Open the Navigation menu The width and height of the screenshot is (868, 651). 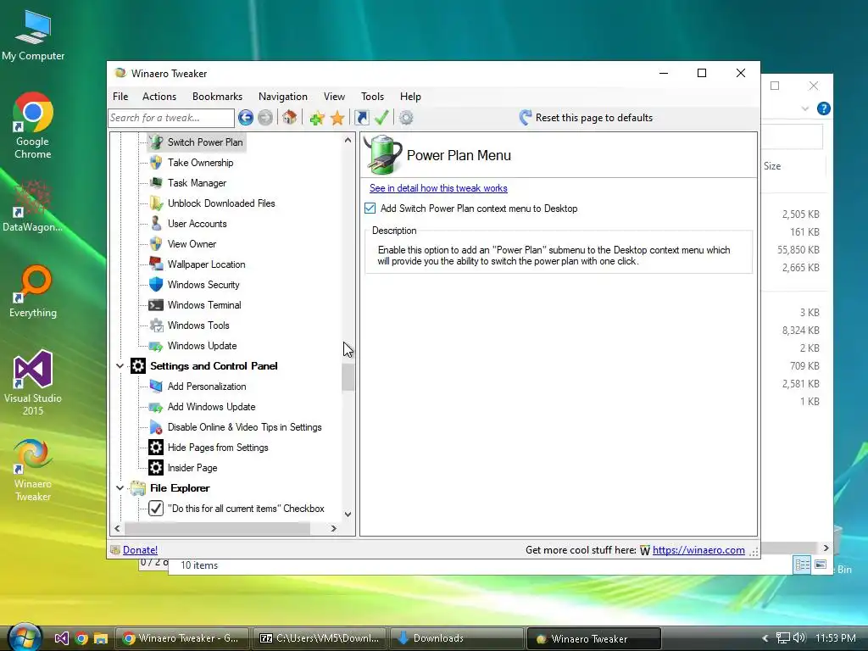coord(283,97)
